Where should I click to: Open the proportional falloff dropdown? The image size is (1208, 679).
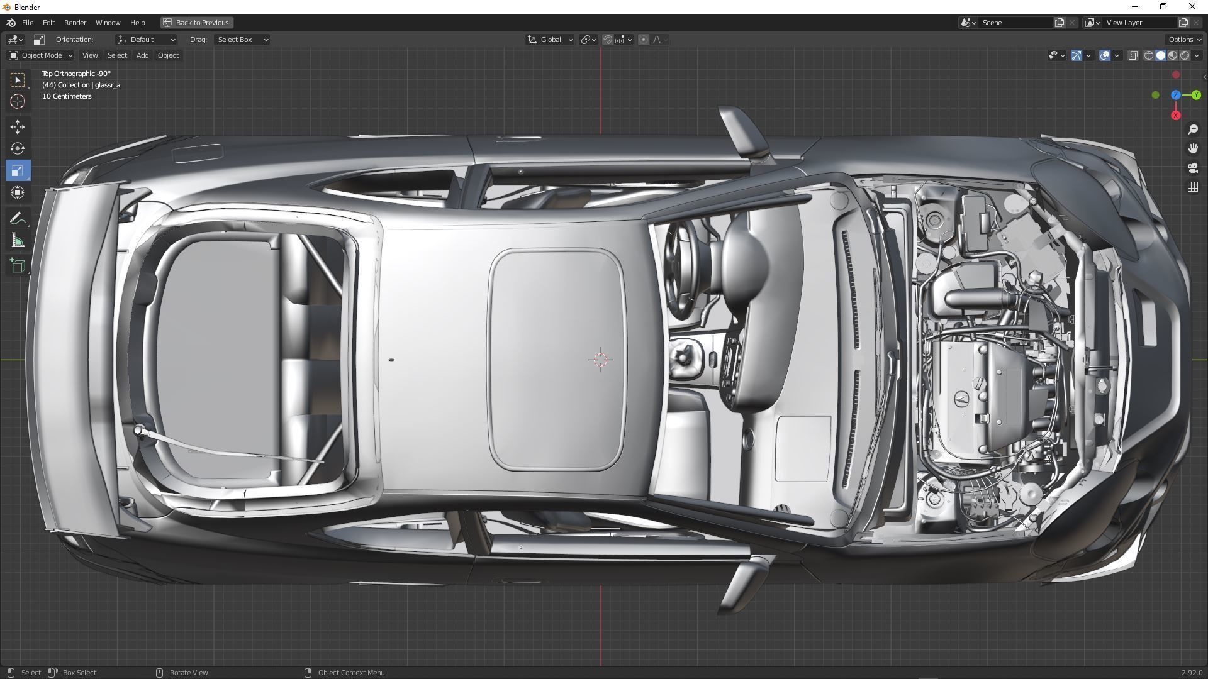660,40
